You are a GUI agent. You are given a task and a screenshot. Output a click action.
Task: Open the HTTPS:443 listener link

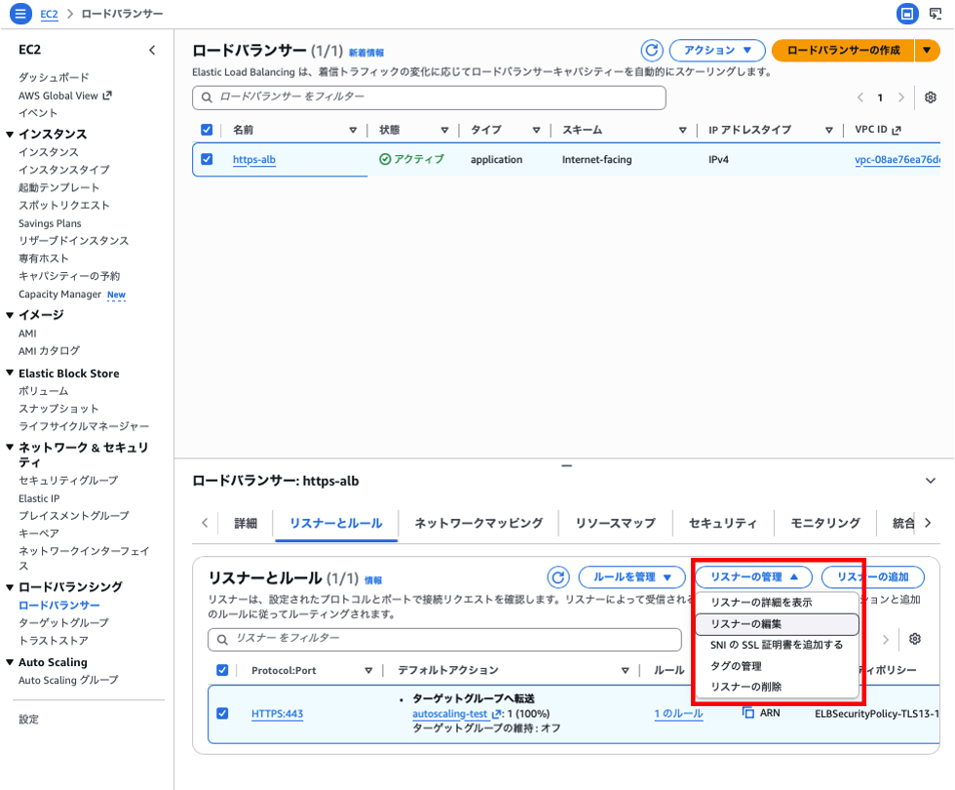277,714
